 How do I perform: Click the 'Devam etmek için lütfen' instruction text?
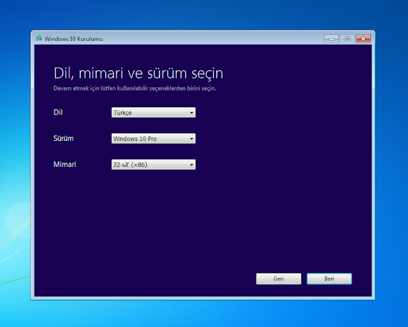(x=135, y=89)
